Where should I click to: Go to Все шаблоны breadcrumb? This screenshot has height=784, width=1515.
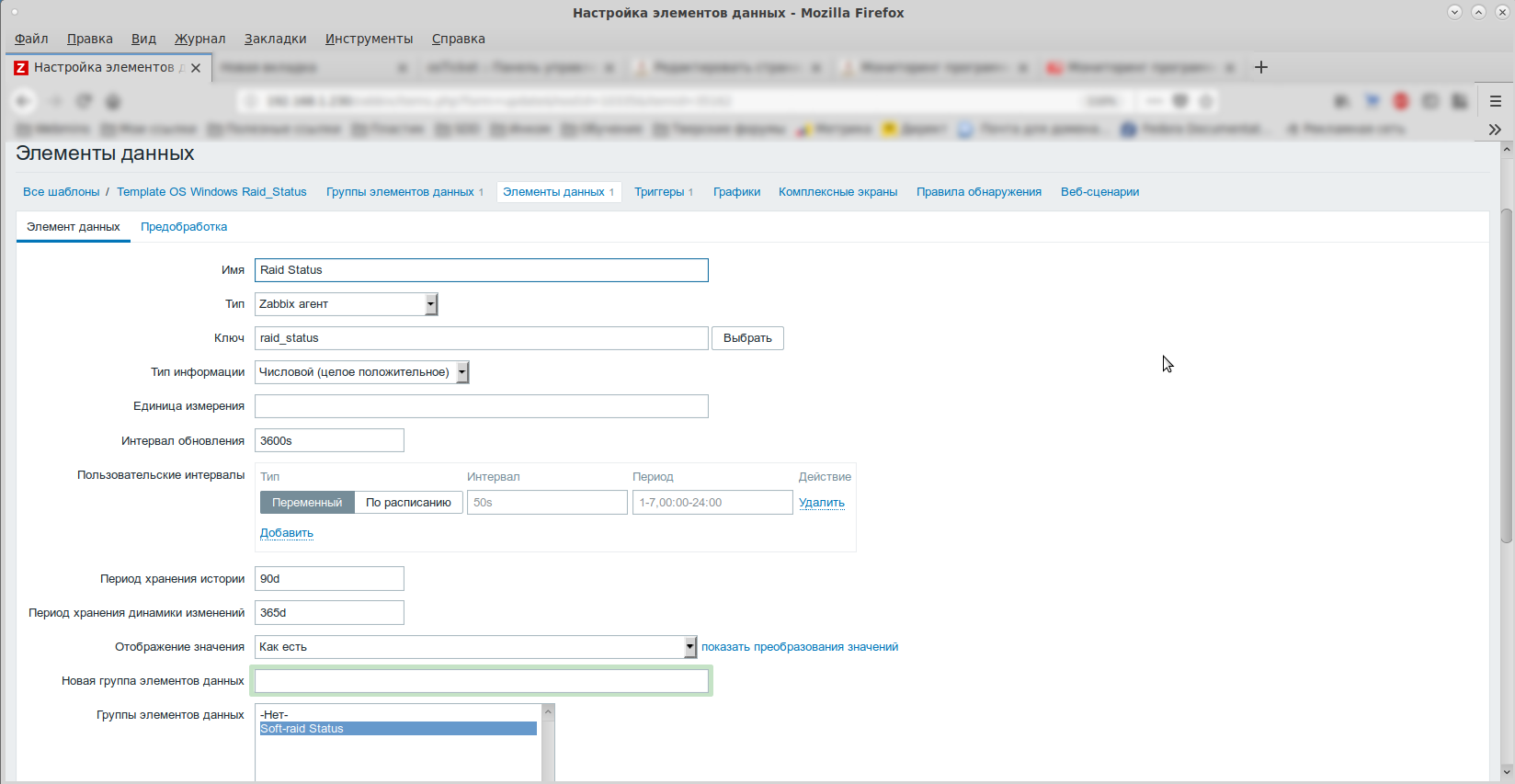(x=62, y=192)
